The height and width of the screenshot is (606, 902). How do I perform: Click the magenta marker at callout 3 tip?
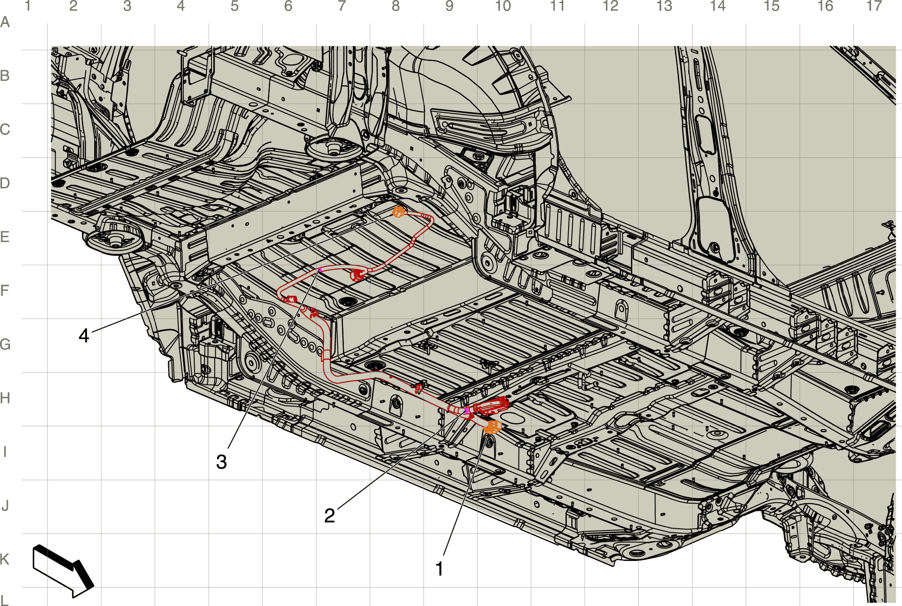[x=320, y=270]
